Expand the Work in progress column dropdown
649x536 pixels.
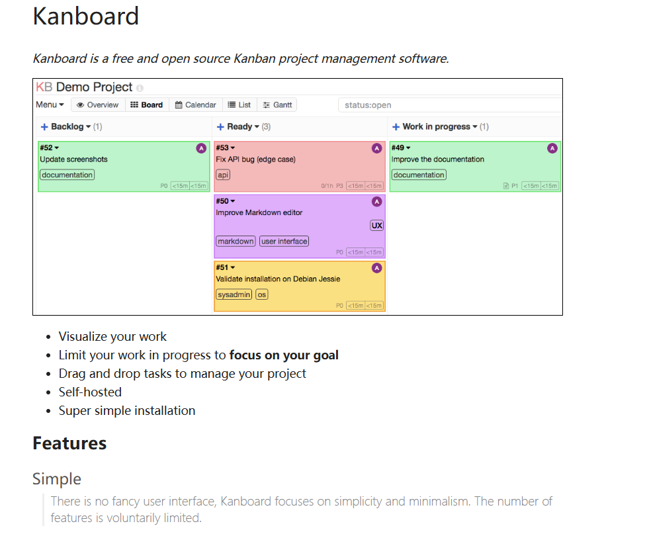tap(474, 127)
